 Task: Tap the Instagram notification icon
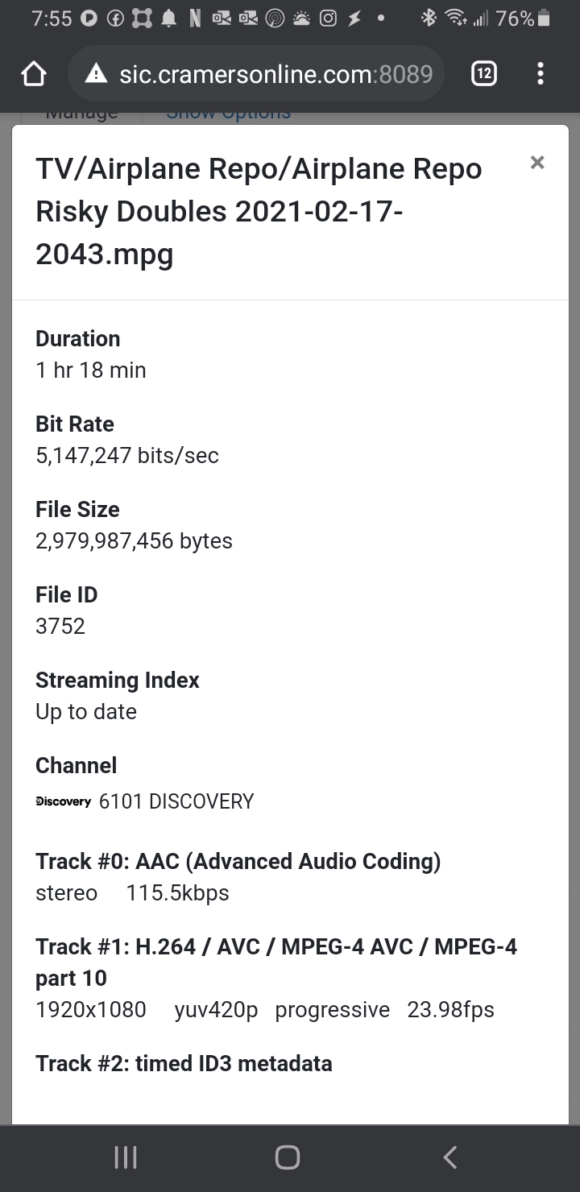[329, 17]
